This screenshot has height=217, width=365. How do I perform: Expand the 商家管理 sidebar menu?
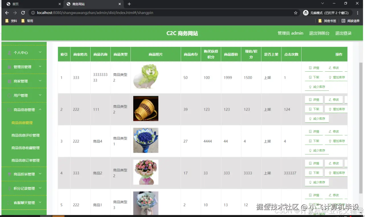point(24,81)
